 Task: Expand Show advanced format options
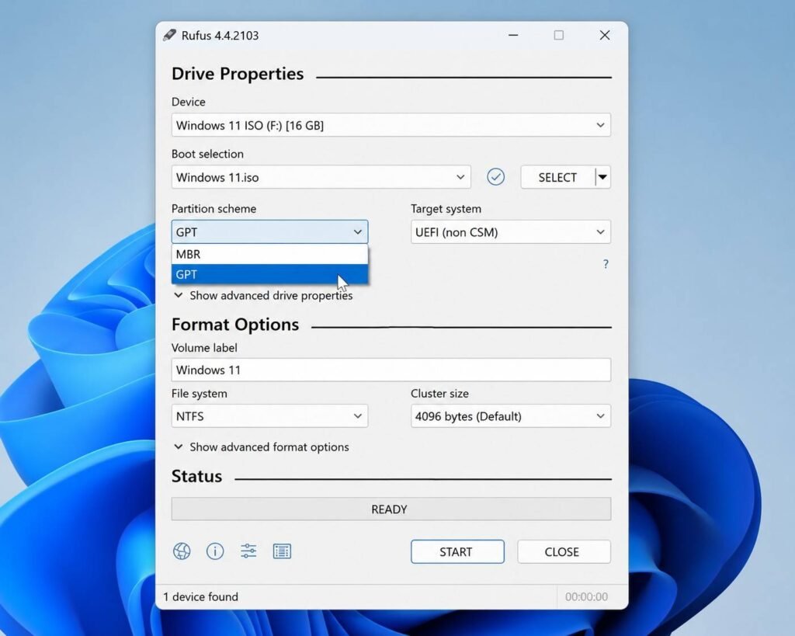pyautogui.click(x=261, y=447)
